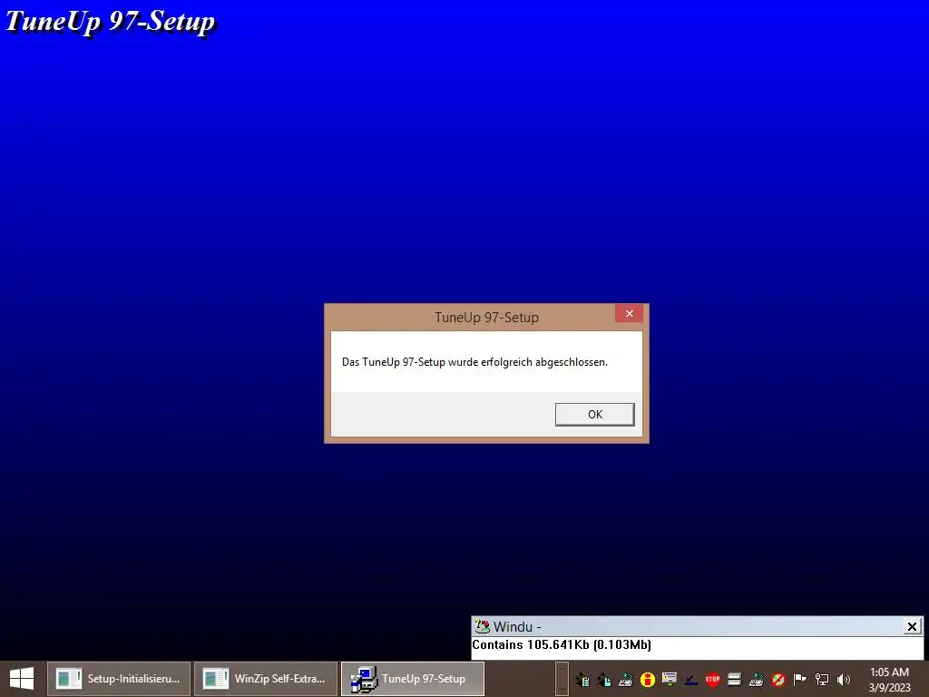The image size is (929, 697).
Task: Click the yellow info circle tray icon
Action: pyautogui.click(x=648, y=679)
